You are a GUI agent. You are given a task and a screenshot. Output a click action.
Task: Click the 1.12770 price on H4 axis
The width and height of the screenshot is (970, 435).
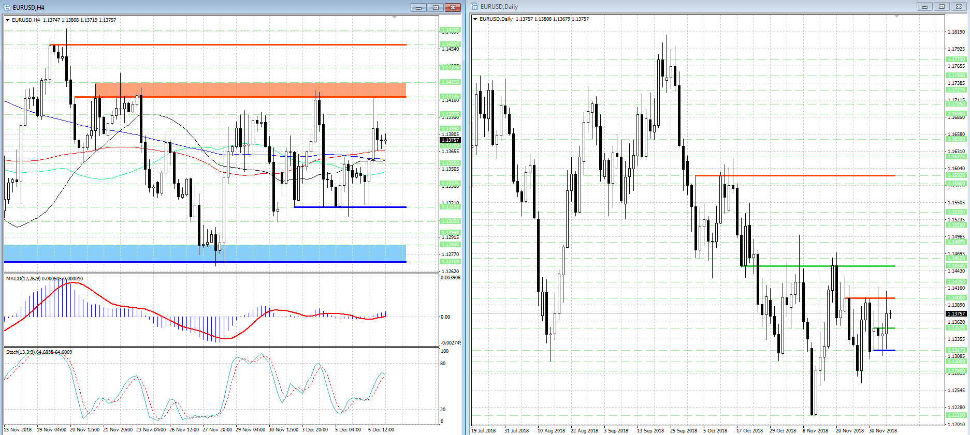[451, 254]
